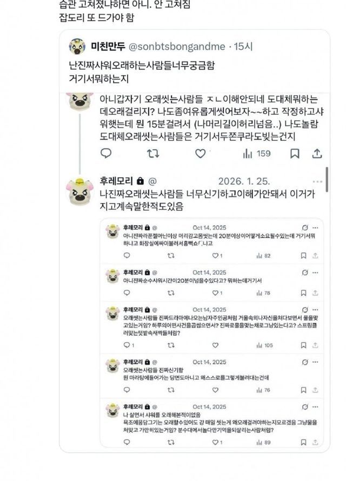The width and height of the screenshot is (346, 481).
Task: Share the tweet with 159 views
Action: [317, 153]
